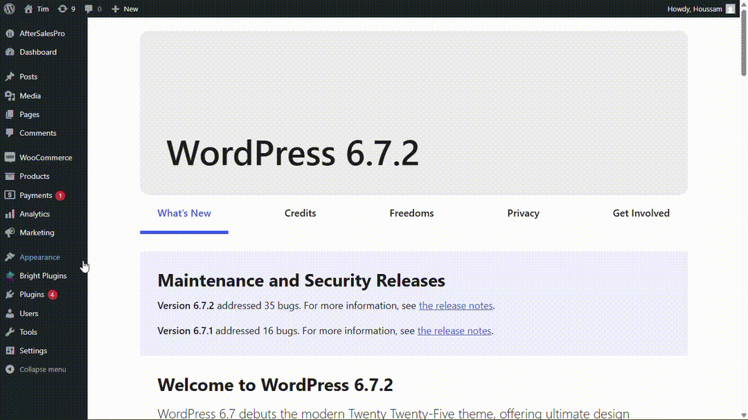Click the Users person icon
The image size is (748, 420).
click(x=10, y=313)
